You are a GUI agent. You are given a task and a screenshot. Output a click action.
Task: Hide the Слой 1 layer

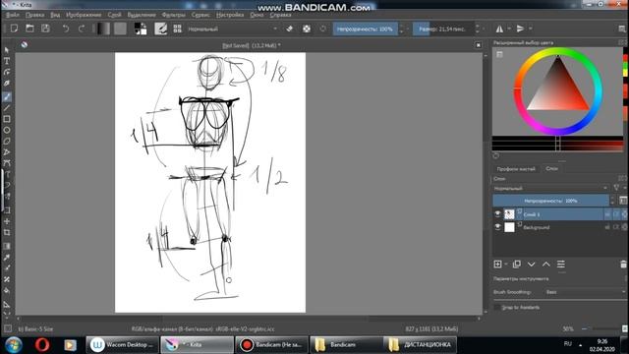click(x=497, y=214)
